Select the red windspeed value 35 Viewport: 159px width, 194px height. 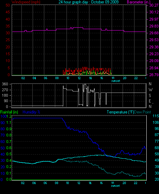click(x=8, y=26)
